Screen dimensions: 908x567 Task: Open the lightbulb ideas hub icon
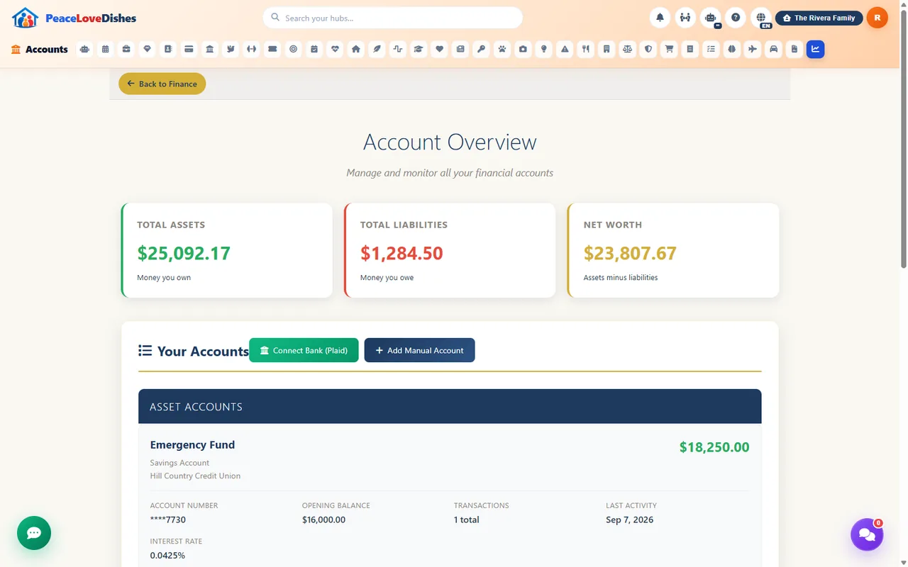(x=544, y=49)
